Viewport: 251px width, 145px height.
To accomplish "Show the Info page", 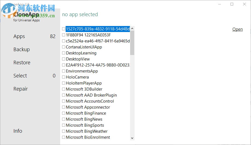I will click(18, 131).
